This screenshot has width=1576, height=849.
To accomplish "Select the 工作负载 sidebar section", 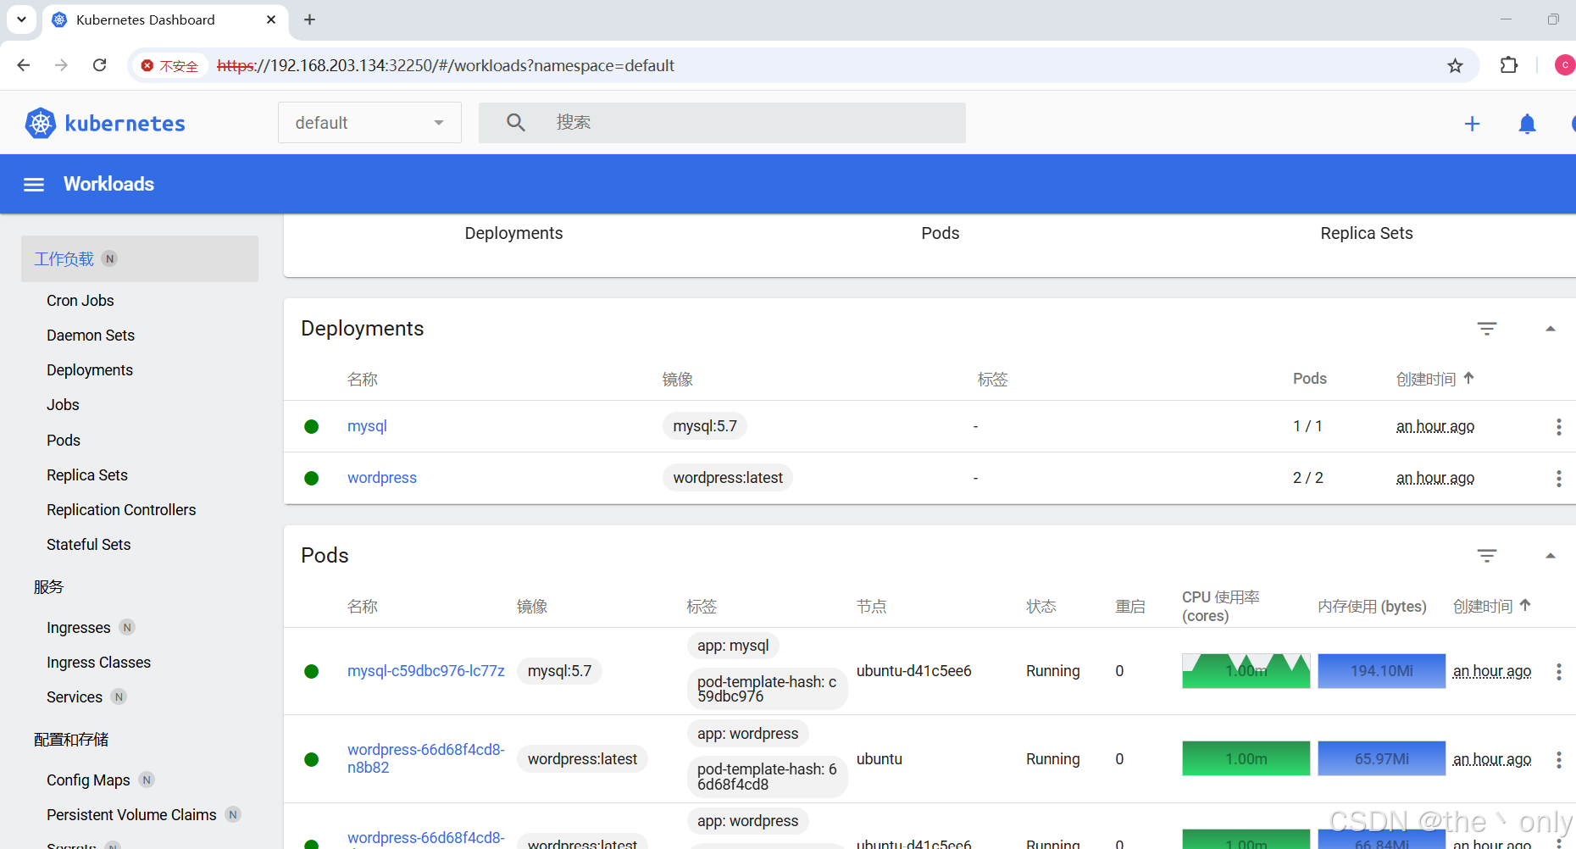I will tap(140, 259).
